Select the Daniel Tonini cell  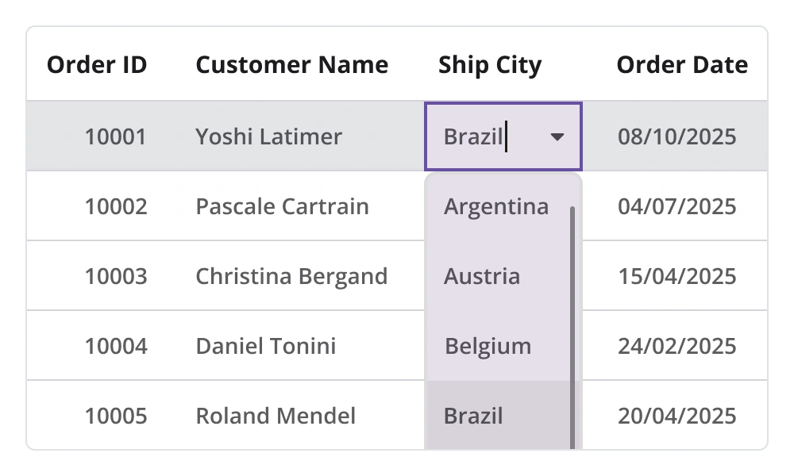tap(265, 346)
